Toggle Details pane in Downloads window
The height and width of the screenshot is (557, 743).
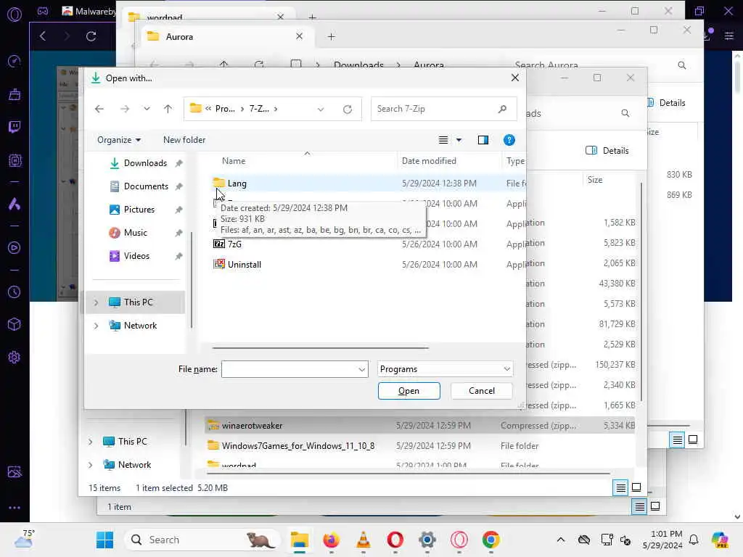click(607, 151)
